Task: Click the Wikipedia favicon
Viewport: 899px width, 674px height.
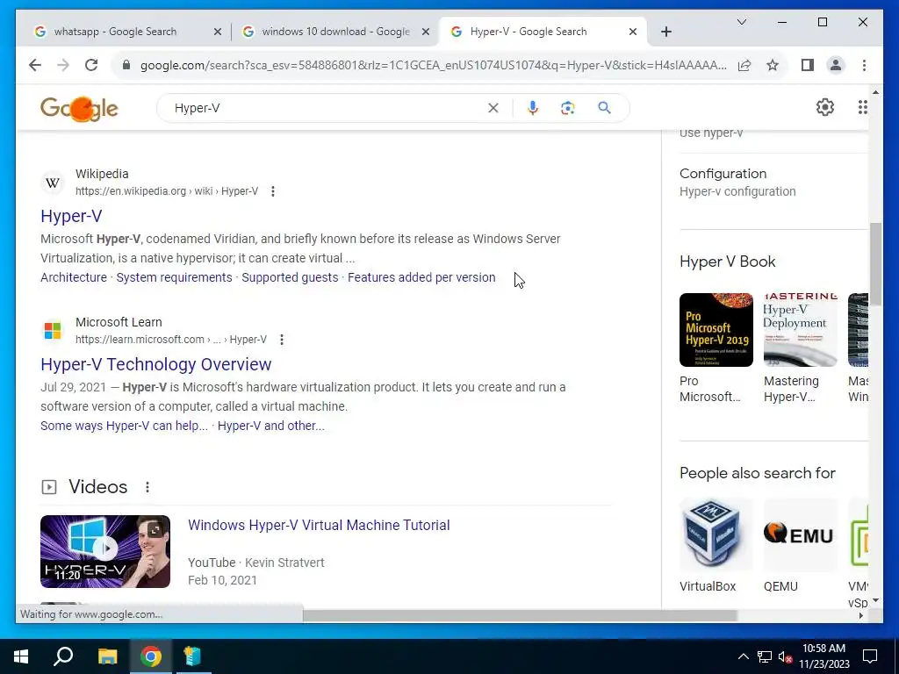Action: coord(52,183)
